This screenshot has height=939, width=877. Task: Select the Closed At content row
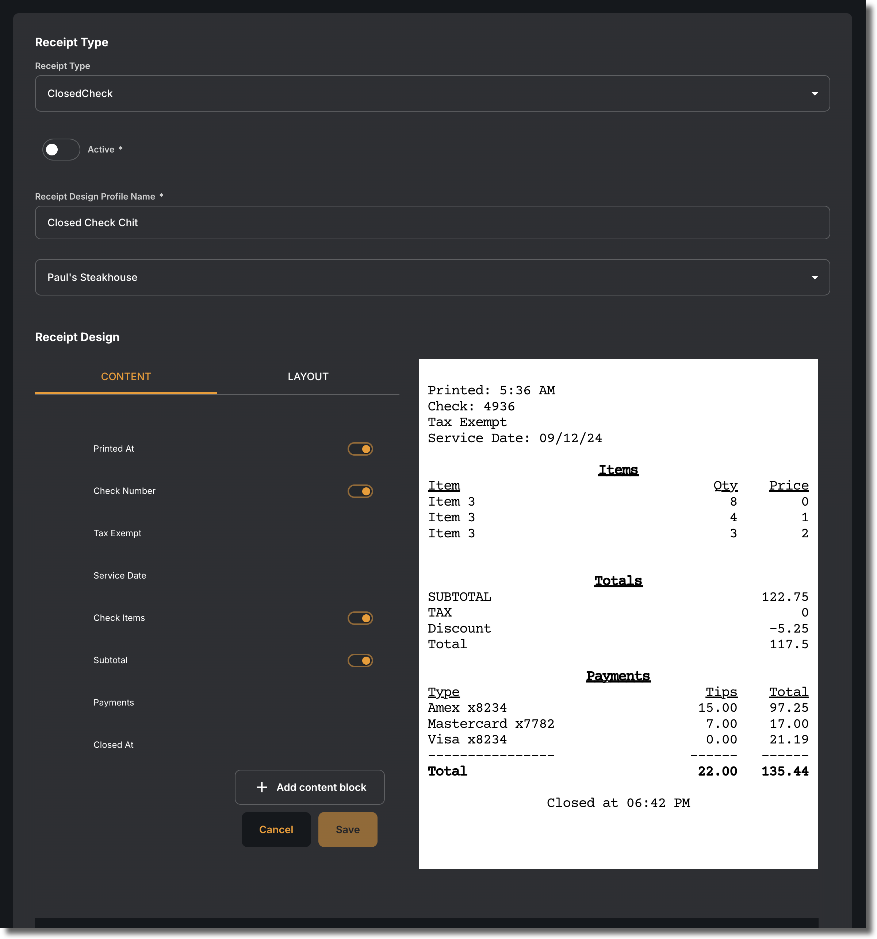(x=114, y=745)
